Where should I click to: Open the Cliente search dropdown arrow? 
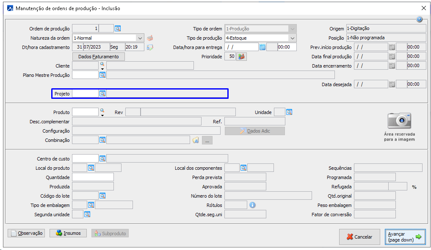pyautogui.click(x=102, y=68)
